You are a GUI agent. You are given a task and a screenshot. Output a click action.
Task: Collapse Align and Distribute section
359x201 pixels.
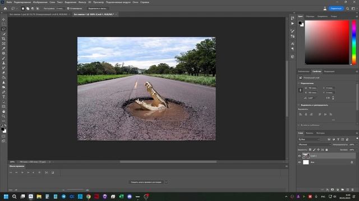[x=299, y=105]
